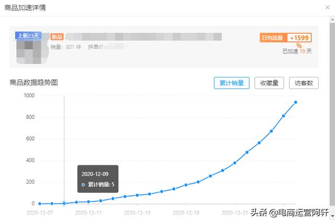The height and width of the screenshot is (223, 335).
Task: Click the 商品数据趋势图 heading
Action: (33, 82)
